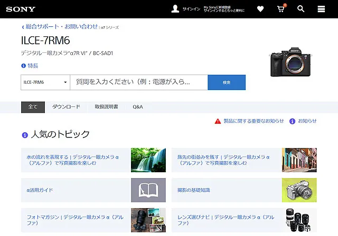338x236 pixels.
Task: Open the ILCE-7RM6 model dropdown
Action: pos(45,82)
